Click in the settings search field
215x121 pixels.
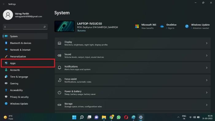[25, 27]
